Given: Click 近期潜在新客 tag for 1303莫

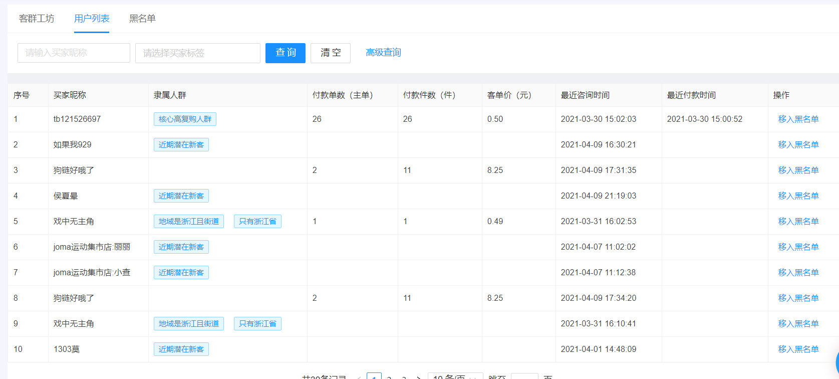Looking at the screenshot, I should (x=181, y=349).
